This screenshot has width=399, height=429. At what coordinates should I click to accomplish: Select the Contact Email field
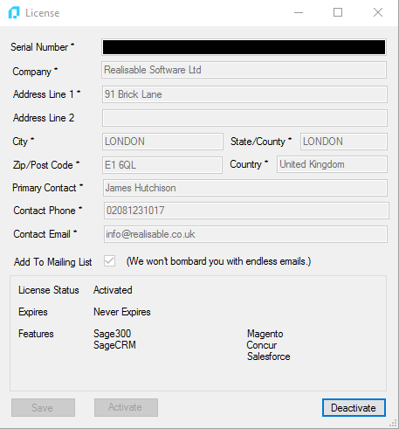(x=245, y=234)
